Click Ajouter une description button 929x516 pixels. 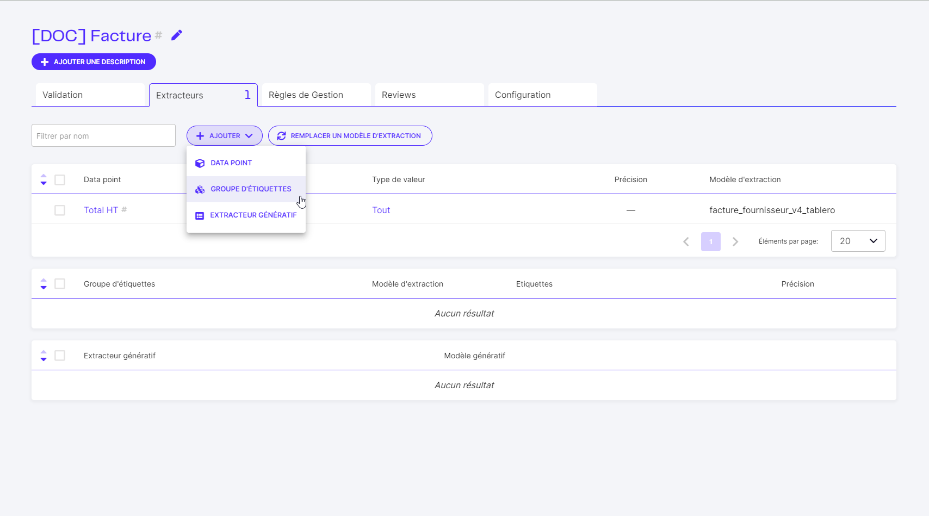94,62
